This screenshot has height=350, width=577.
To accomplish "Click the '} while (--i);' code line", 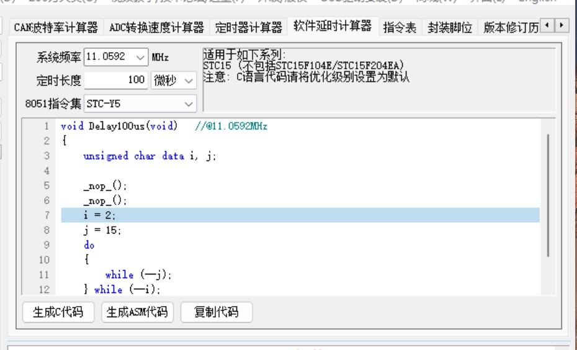I will (122, 289).
